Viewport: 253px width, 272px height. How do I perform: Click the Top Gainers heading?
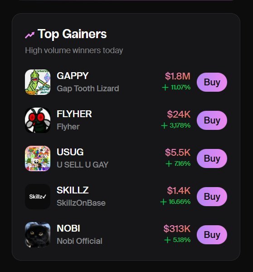(72, 34)
